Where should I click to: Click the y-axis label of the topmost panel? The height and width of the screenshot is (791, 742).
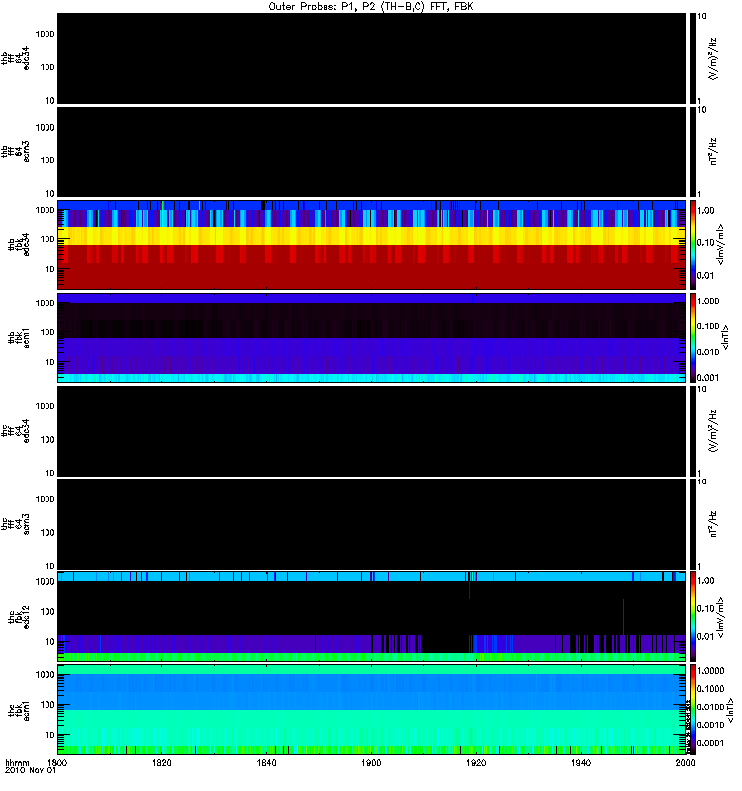coord(15,58)
